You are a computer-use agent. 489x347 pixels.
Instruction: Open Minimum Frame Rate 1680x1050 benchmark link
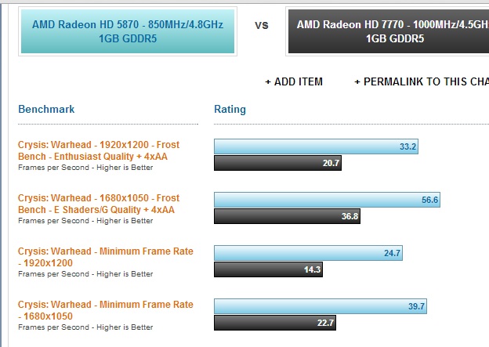click(105, 310)
